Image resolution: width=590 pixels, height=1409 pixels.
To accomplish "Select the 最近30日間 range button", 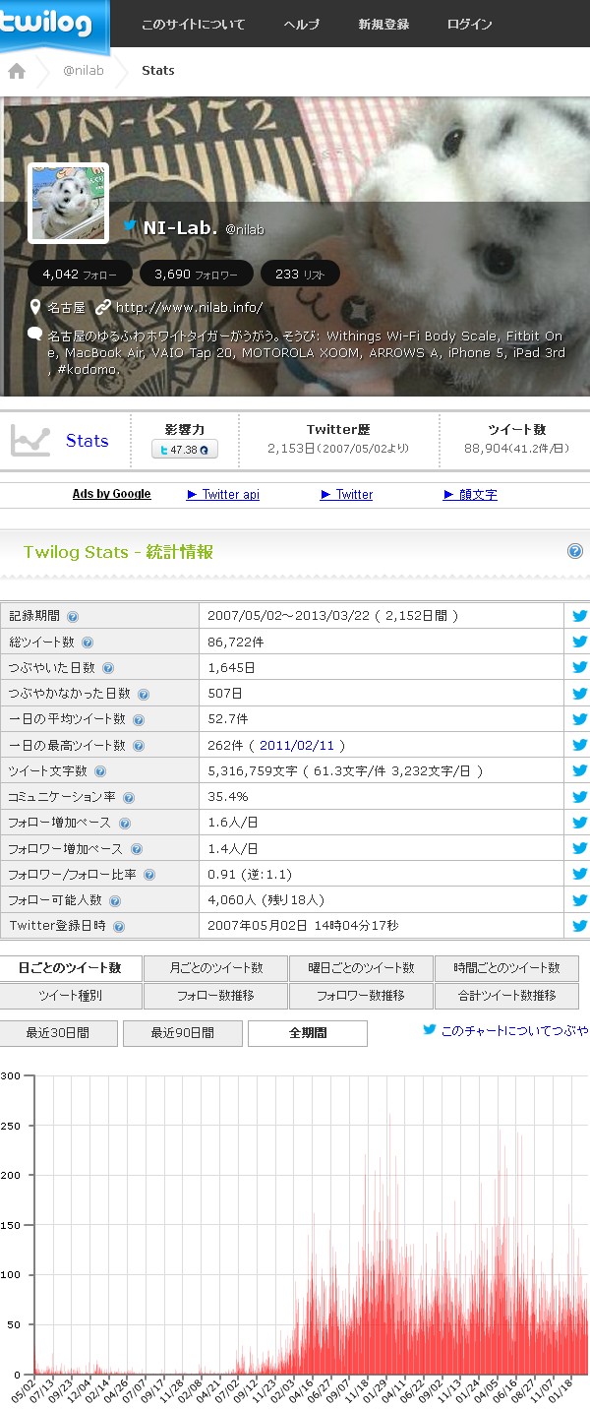I will 58,1033.
